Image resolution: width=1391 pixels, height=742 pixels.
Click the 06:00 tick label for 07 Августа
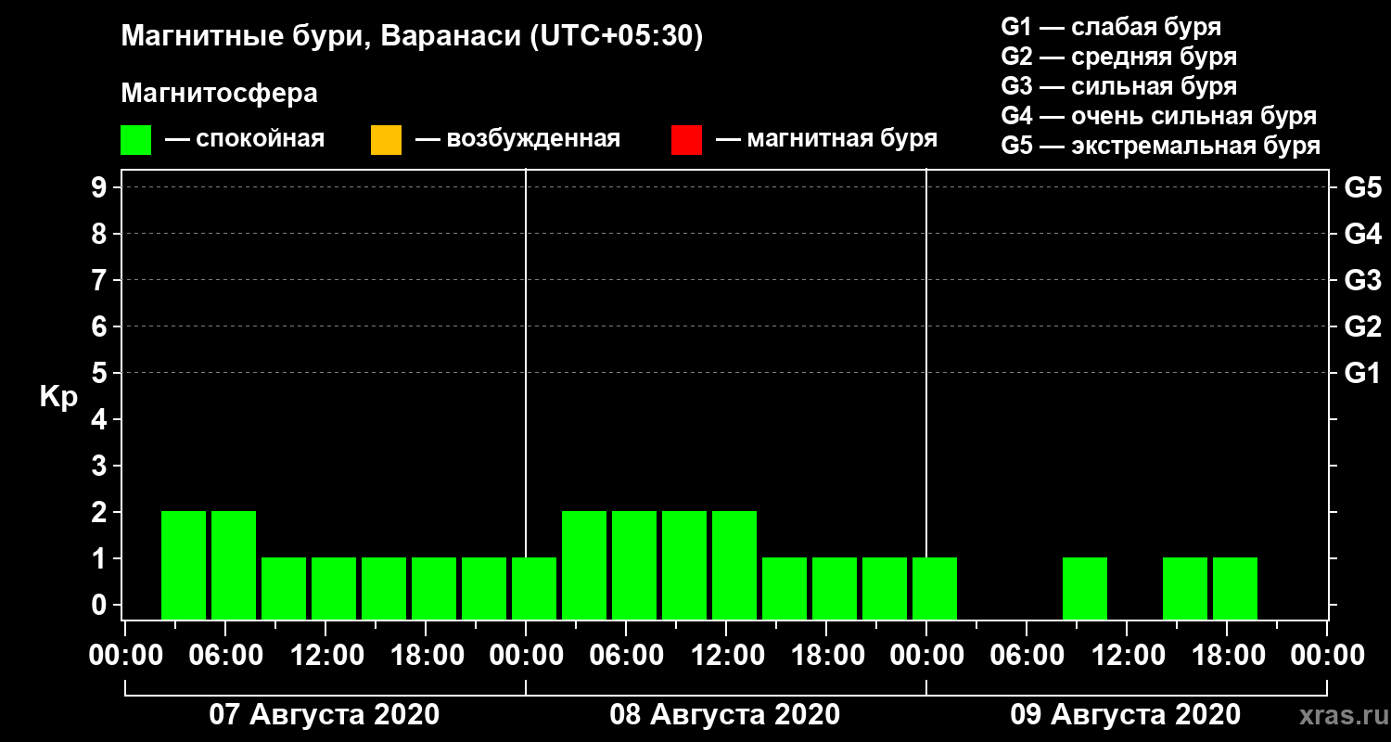coord(225,656)
